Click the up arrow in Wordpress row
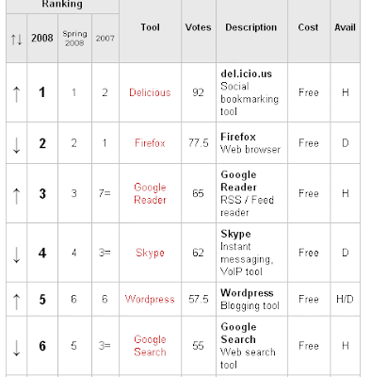 pos(16,302)
